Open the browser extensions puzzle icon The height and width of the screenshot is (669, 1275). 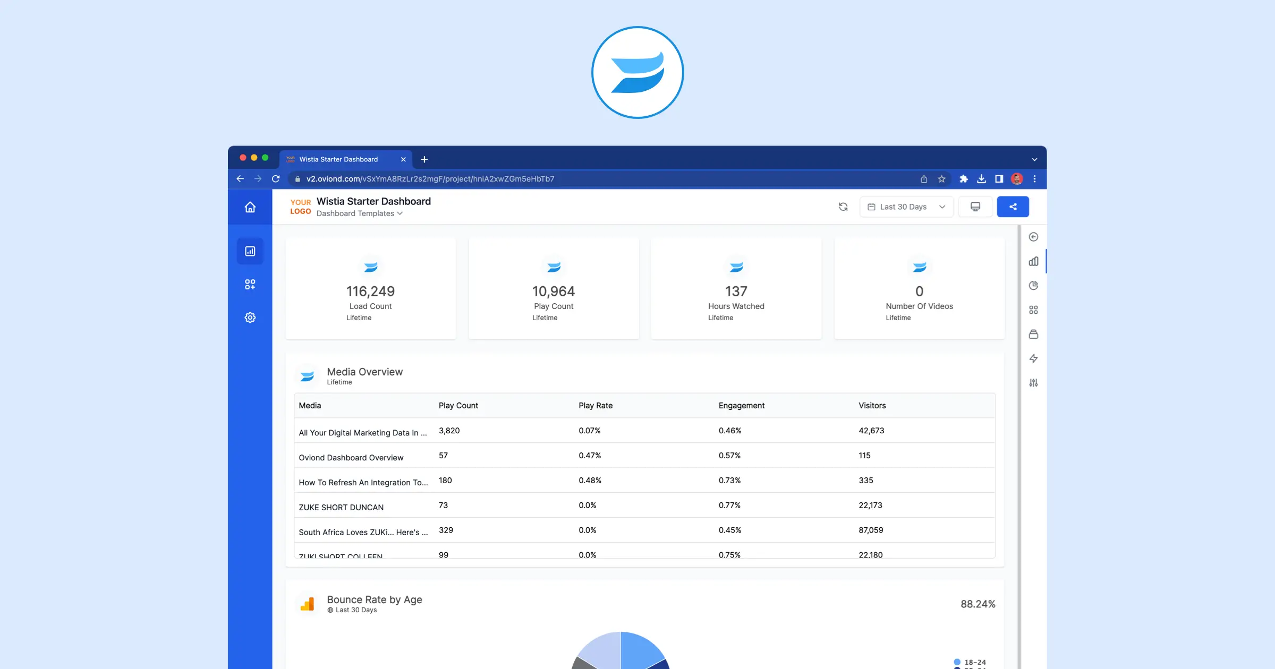coord(964,179)
